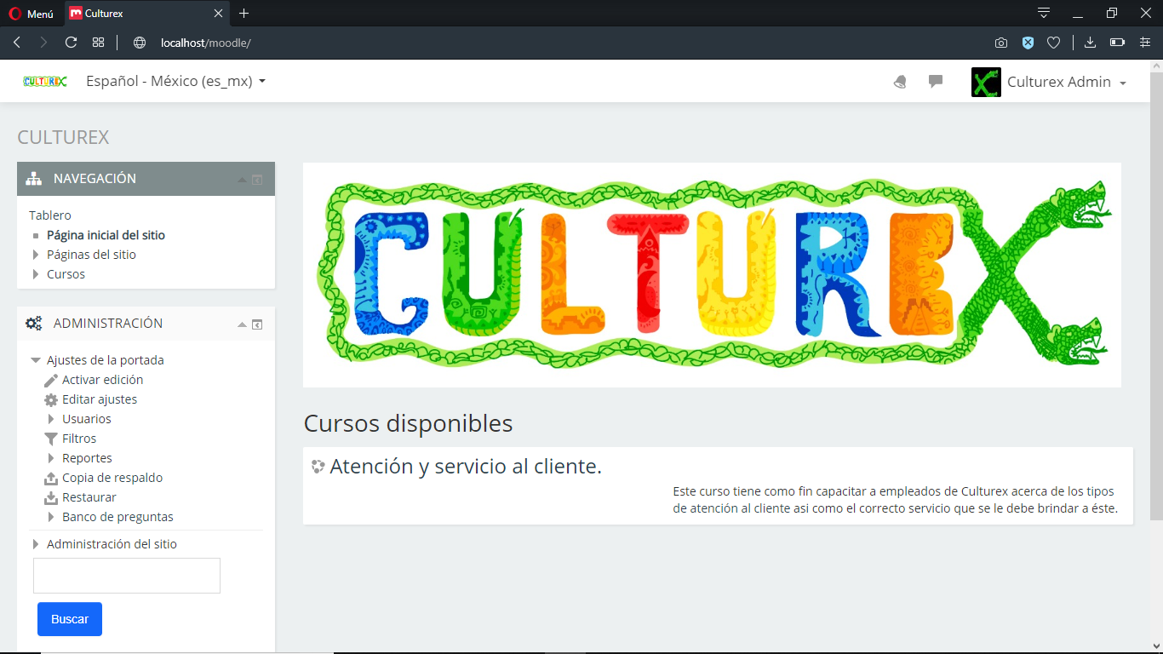The image size is (1163, 654).
Task: Click the Opera snapshot camera icon
Action: click(1001, 43)
